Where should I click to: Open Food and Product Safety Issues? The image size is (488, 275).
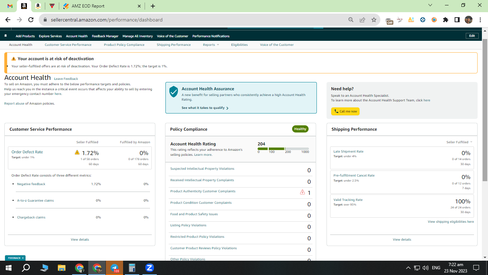(194, 214)
